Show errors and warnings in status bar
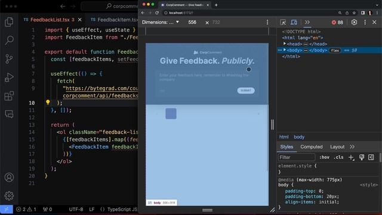 26,209
